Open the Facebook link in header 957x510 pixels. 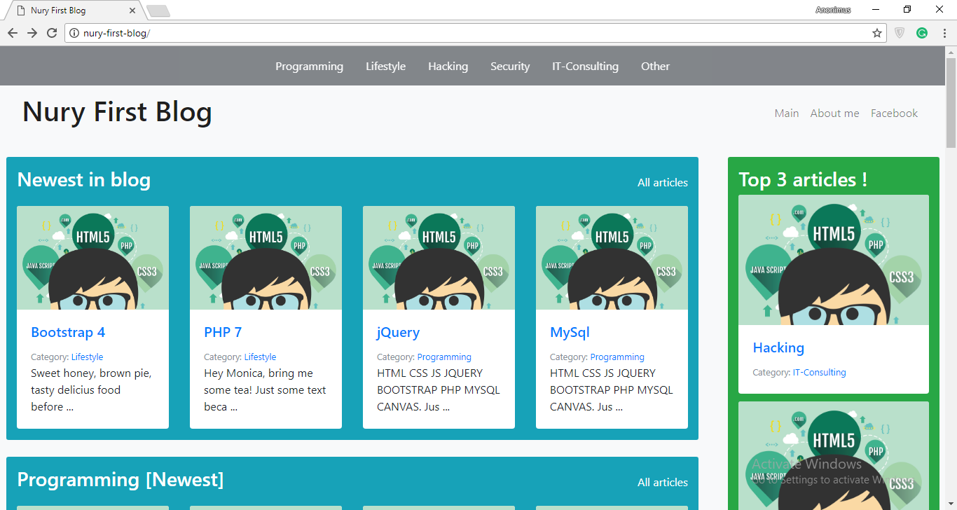[894, 113]
